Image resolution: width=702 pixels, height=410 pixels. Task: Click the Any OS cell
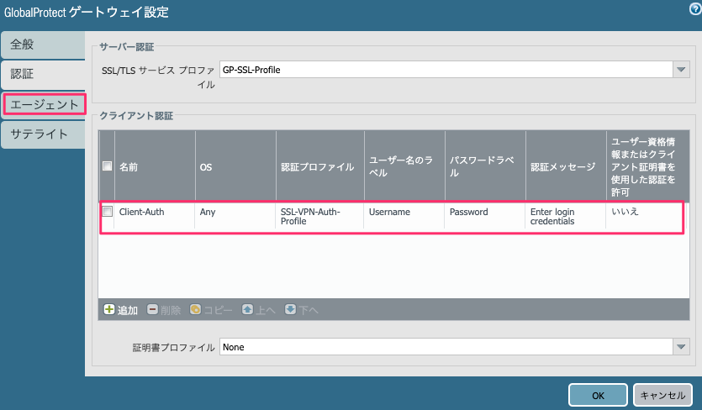coord(235,216)
